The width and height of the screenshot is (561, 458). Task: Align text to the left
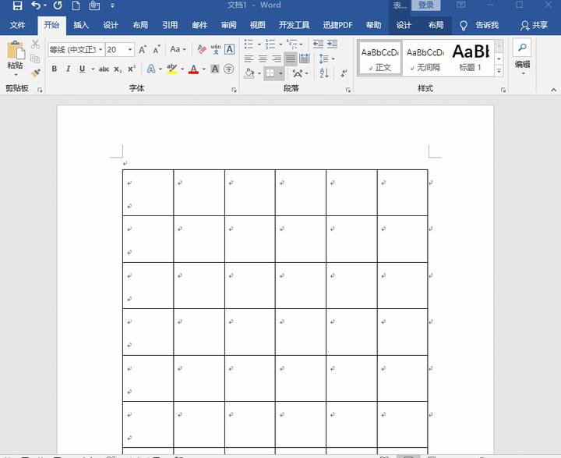click(249, 59)
